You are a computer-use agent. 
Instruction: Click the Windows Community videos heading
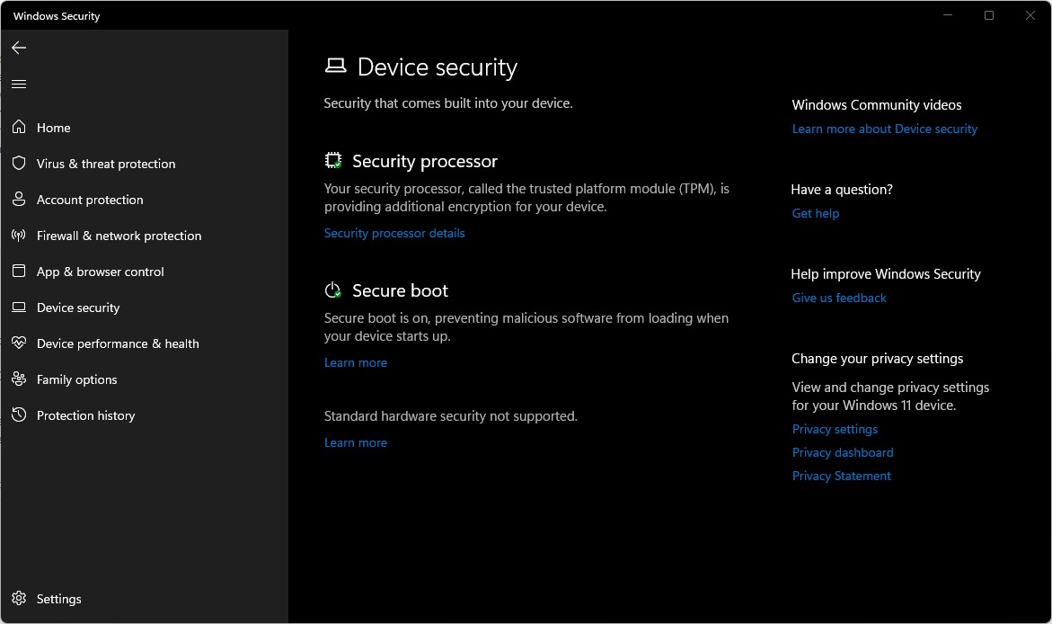[x=876, y=105]
